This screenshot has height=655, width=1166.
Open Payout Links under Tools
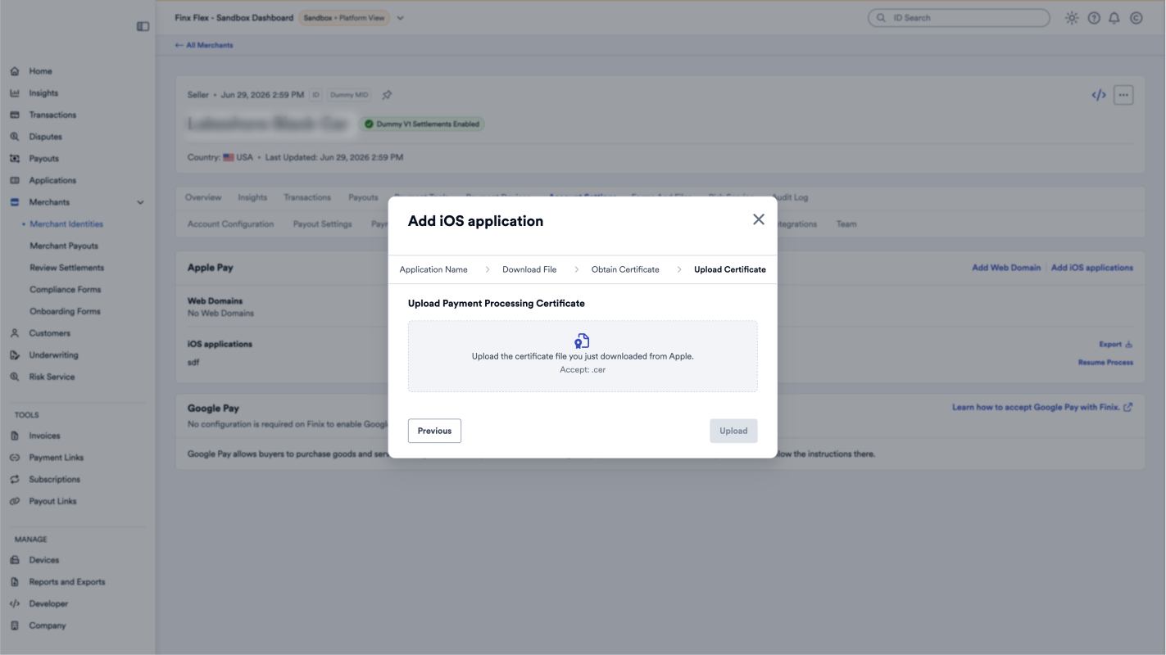click(x=52, y=501)
